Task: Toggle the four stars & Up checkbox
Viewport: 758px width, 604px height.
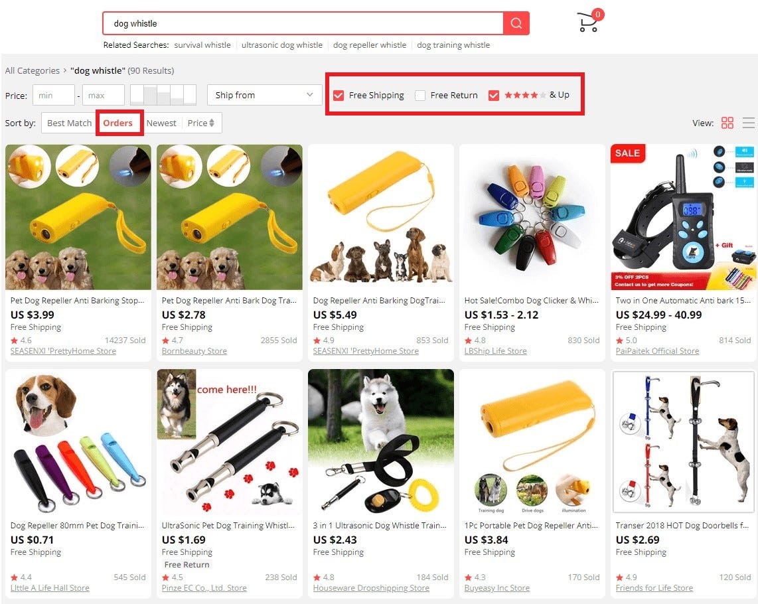Action: coord(494,96)
